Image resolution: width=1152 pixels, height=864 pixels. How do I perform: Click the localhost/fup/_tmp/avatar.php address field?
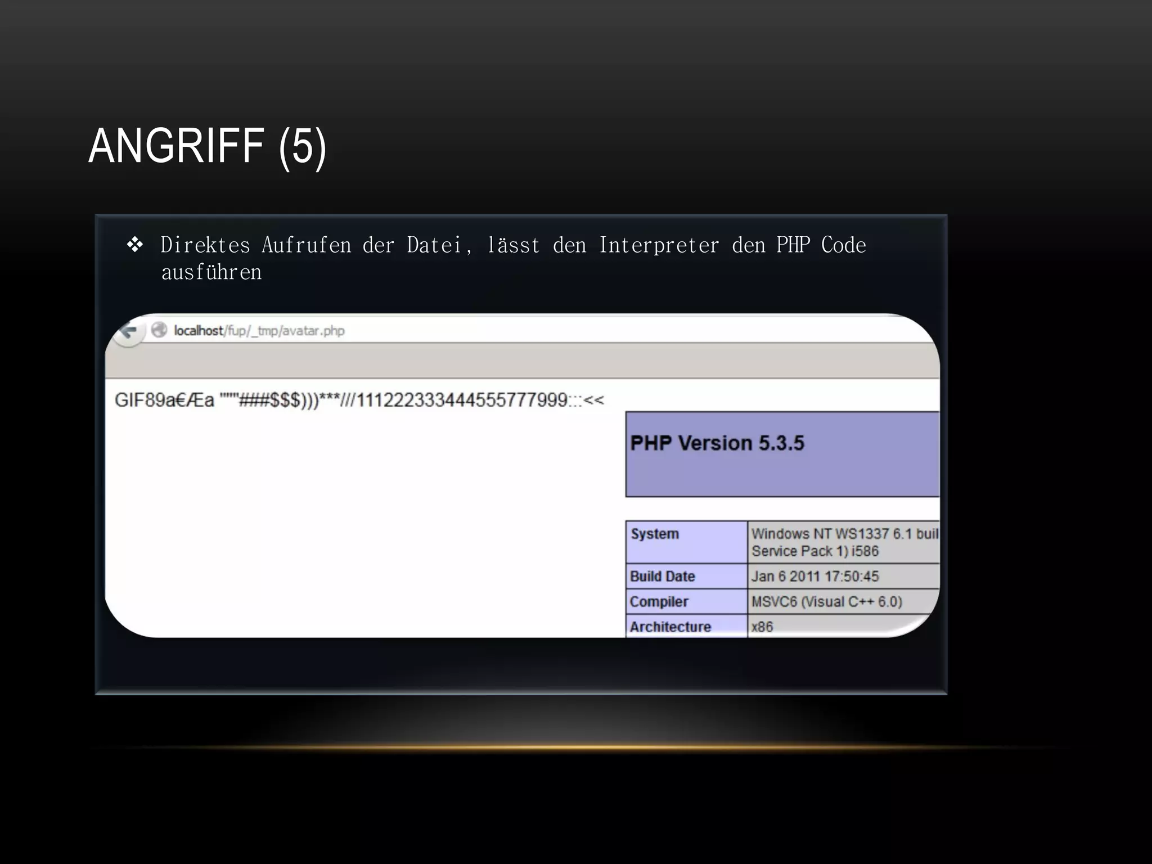(259, 331)
